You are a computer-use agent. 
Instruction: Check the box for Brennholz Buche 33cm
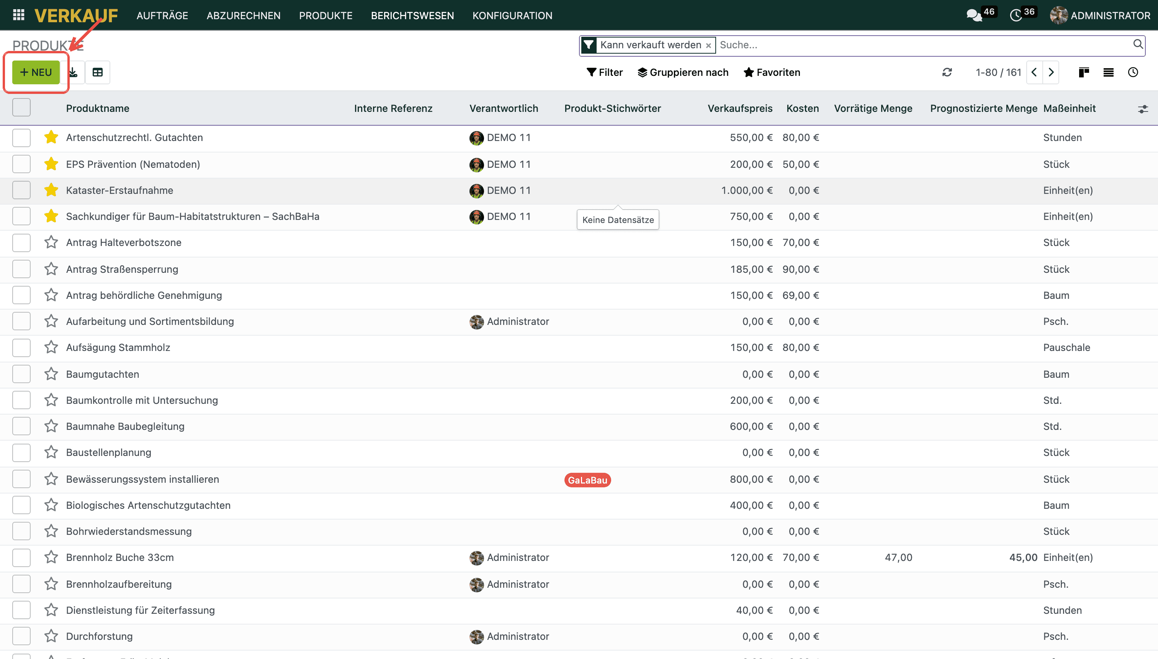point(21,557)
